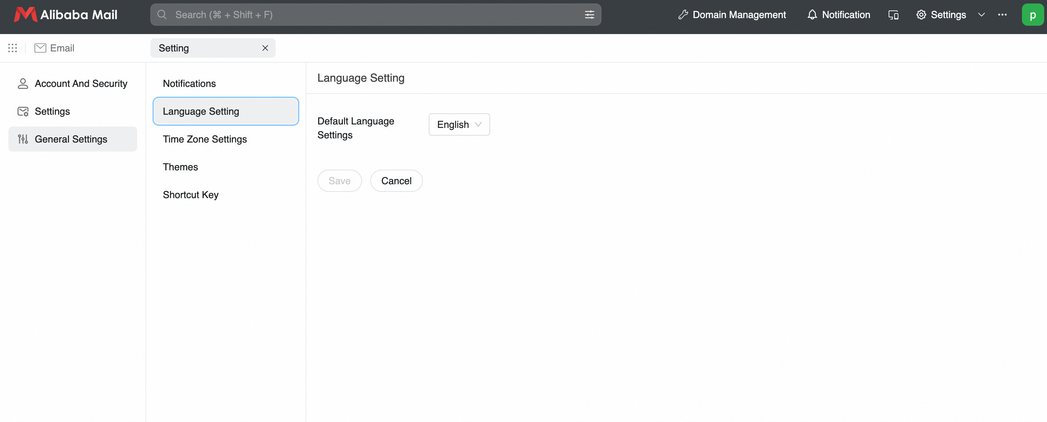Open the app grid launcher icon
The height and width of the screenshot is (422, 1047).
(x=13, y=48)
